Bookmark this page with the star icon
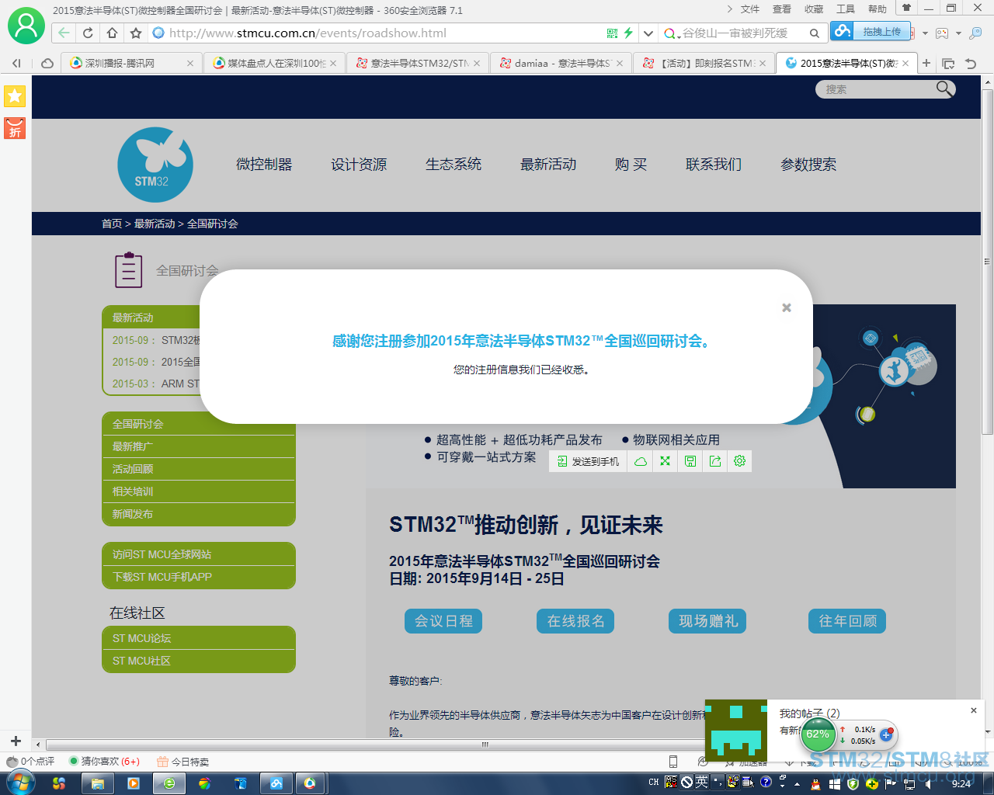 [136, 33]
